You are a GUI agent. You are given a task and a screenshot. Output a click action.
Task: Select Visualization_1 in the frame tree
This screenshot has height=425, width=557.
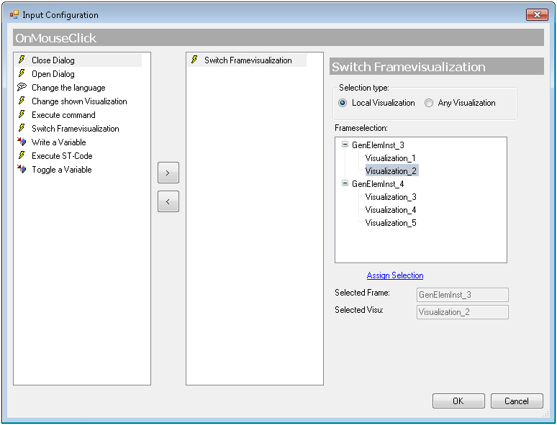click(x=390, y=158)
